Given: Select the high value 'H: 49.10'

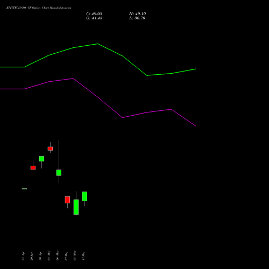Looking at the screenshot, I should point(138,14).
